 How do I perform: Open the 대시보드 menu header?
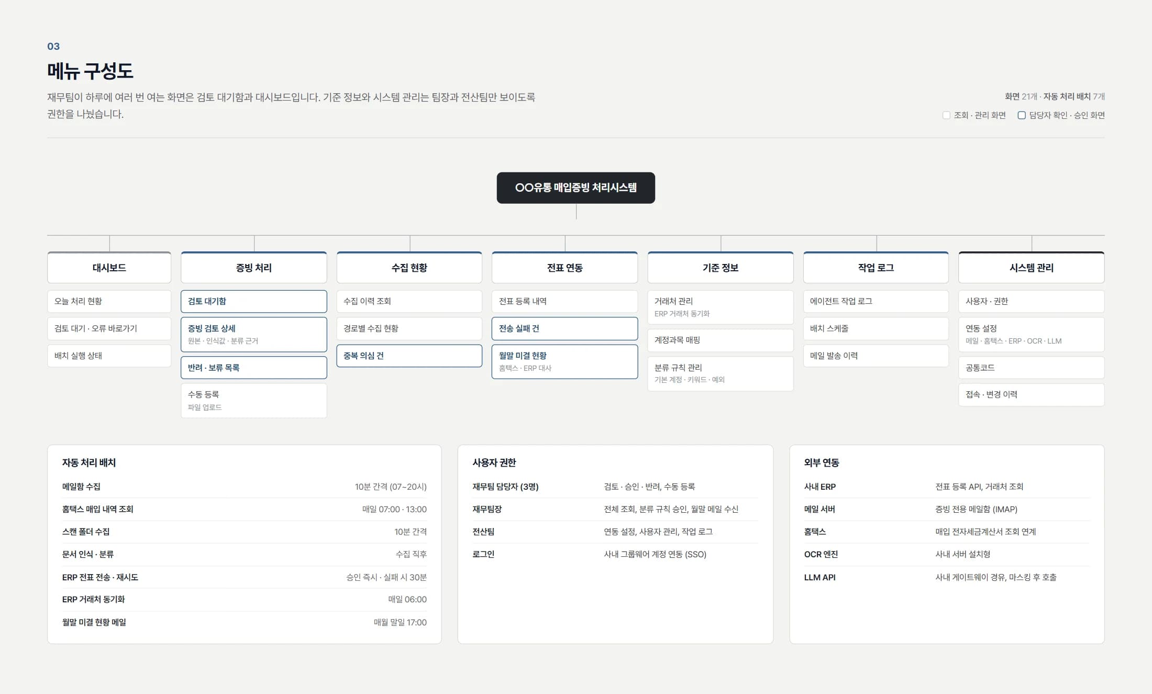click(109, 268)
